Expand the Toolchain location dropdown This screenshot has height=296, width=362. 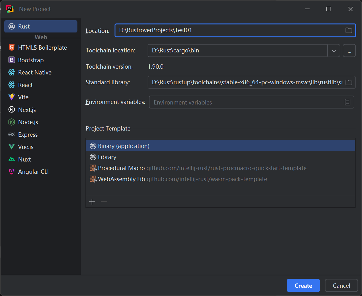334,51
